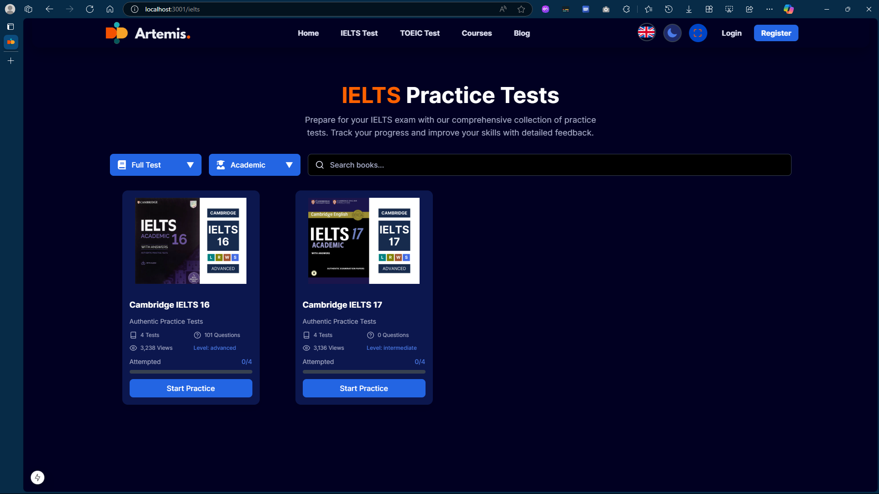The height and width of the screenshot is (494, 879).
Task: Open browser Settings and more menu
Action: coord(770,9)
